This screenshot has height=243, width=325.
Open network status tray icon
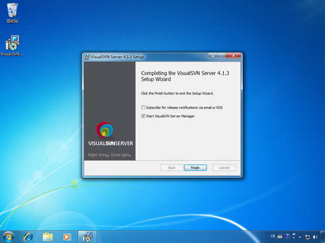coord(307,237)
